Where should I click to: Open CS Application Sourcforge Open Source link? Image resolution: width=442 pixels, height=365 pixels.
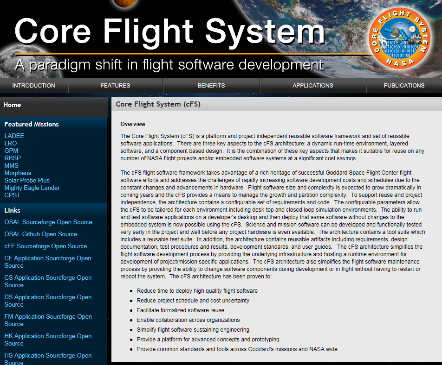point(48,281)
